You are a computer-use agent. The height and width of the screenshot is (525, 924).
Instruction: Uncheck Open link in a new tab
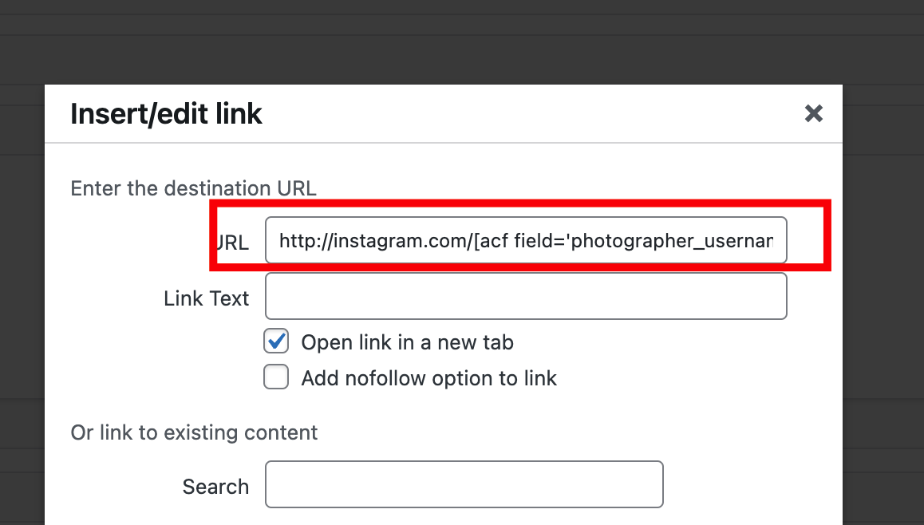(x=276, y=342)
